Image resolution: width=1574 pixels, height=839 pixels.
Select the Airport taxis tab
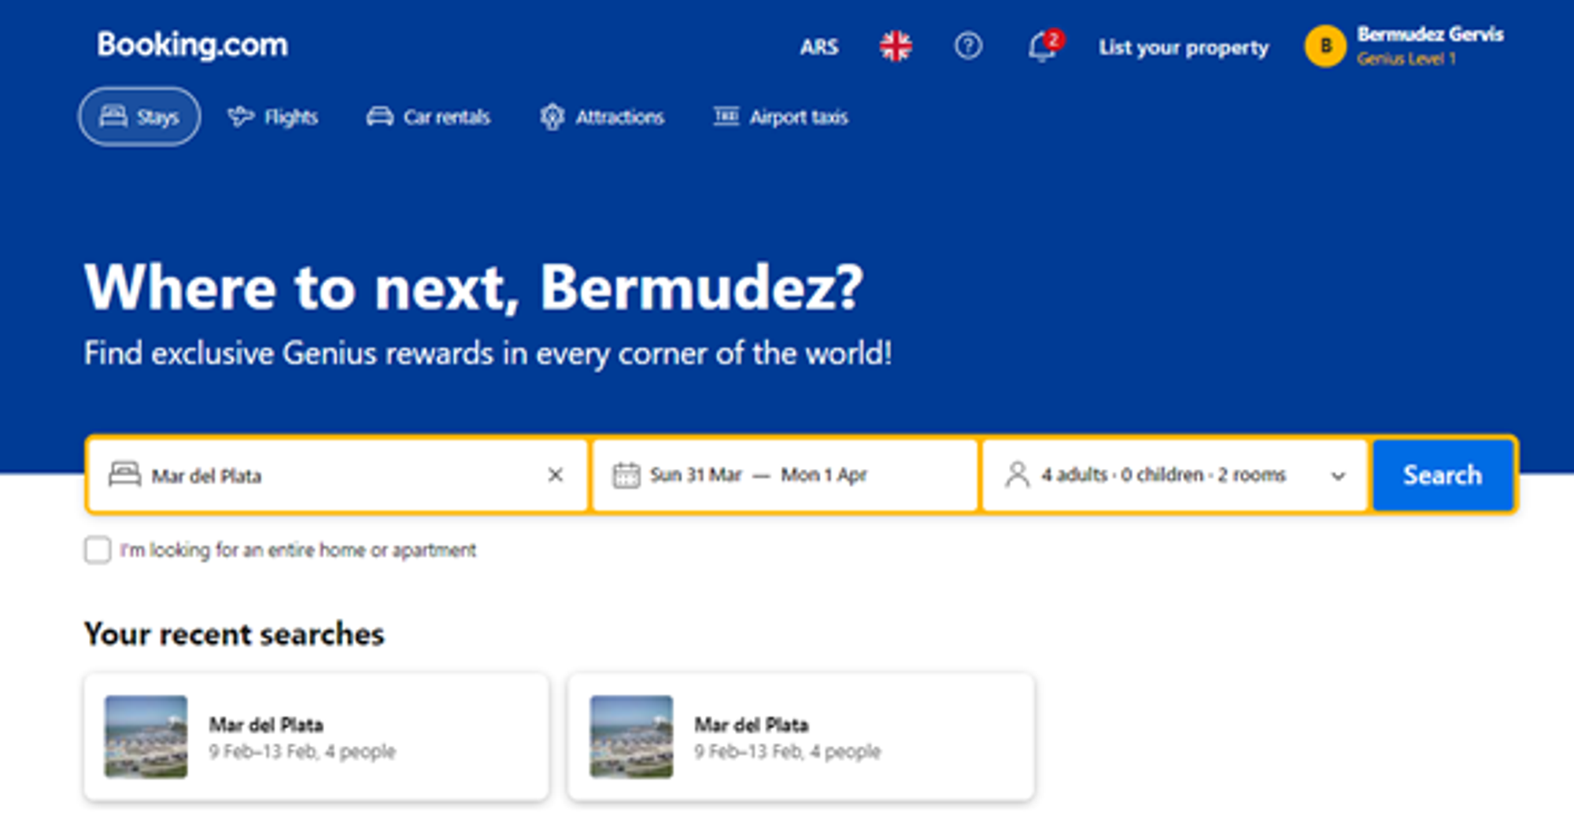tap(781, 116)
